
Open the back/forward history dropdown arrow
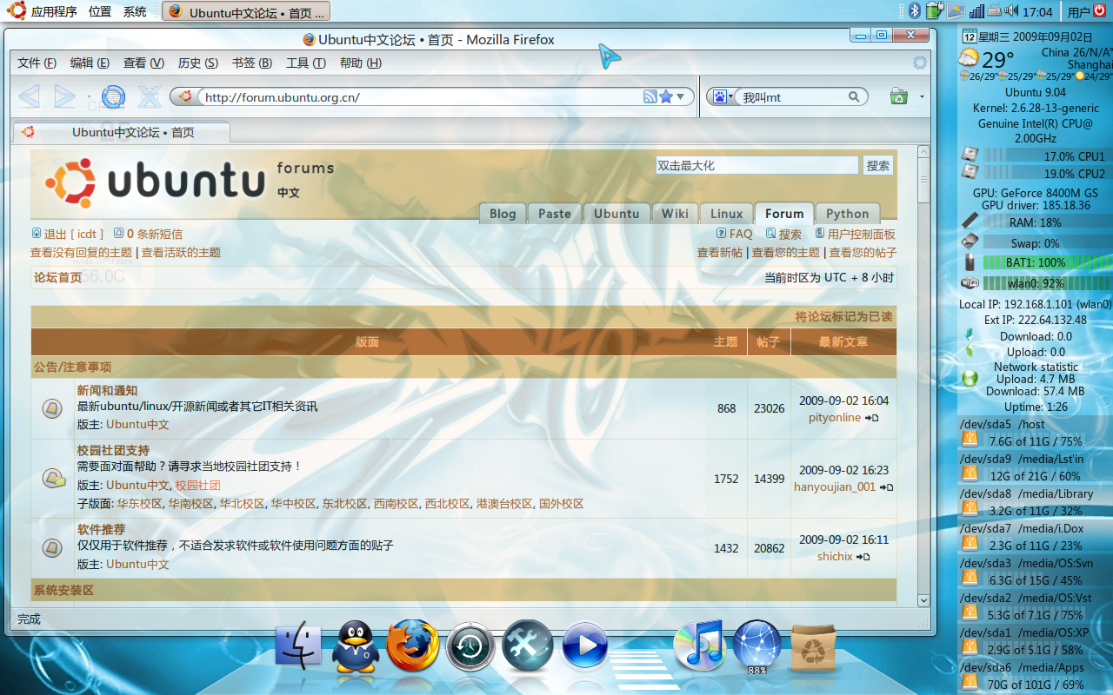89,97
